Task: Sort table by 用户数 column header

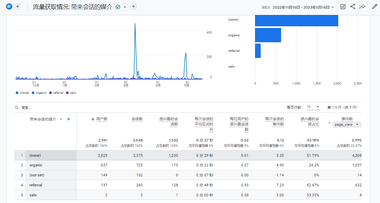Action: point(101,119)
